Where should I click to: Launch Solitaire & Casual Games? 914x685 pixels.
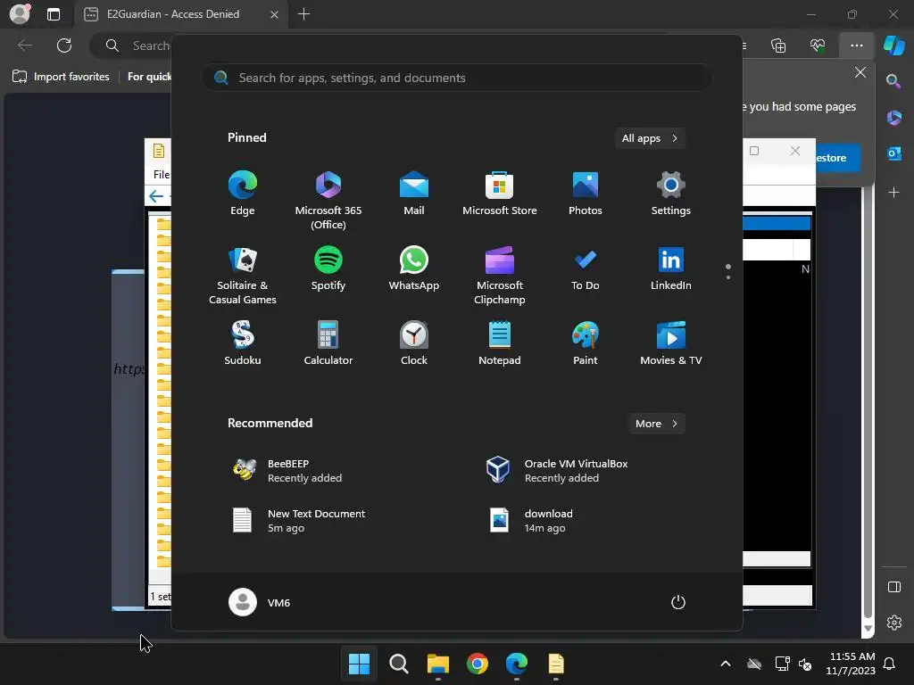pyautogui.click(x=243, y=276)
